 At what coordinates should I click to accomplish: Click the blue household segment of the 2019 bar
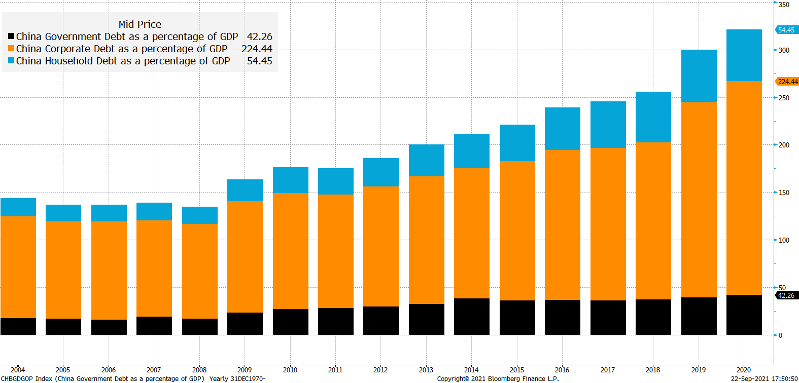(x=699, y=76)
